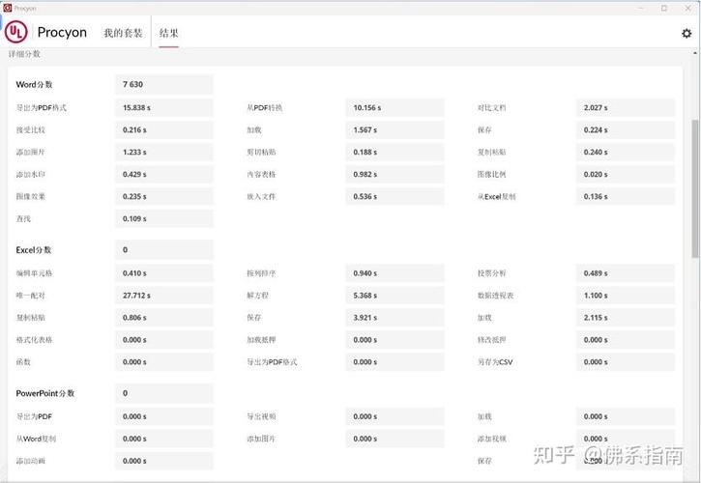Click the 详细分数 section heading
The height and width of the screenshot is (483, 701).
click(x=24, y=54)
